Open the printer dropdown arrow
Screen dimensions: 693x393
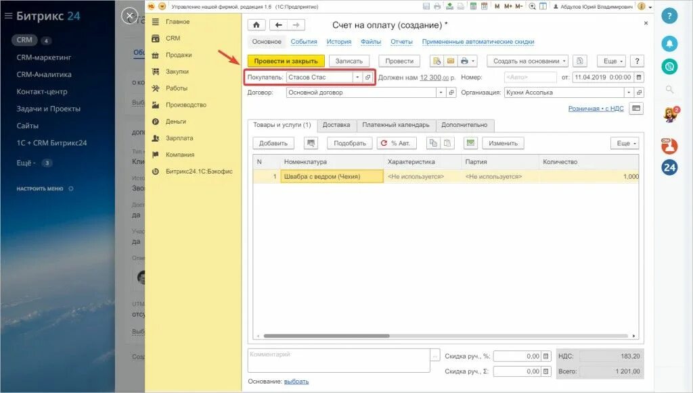473,61
